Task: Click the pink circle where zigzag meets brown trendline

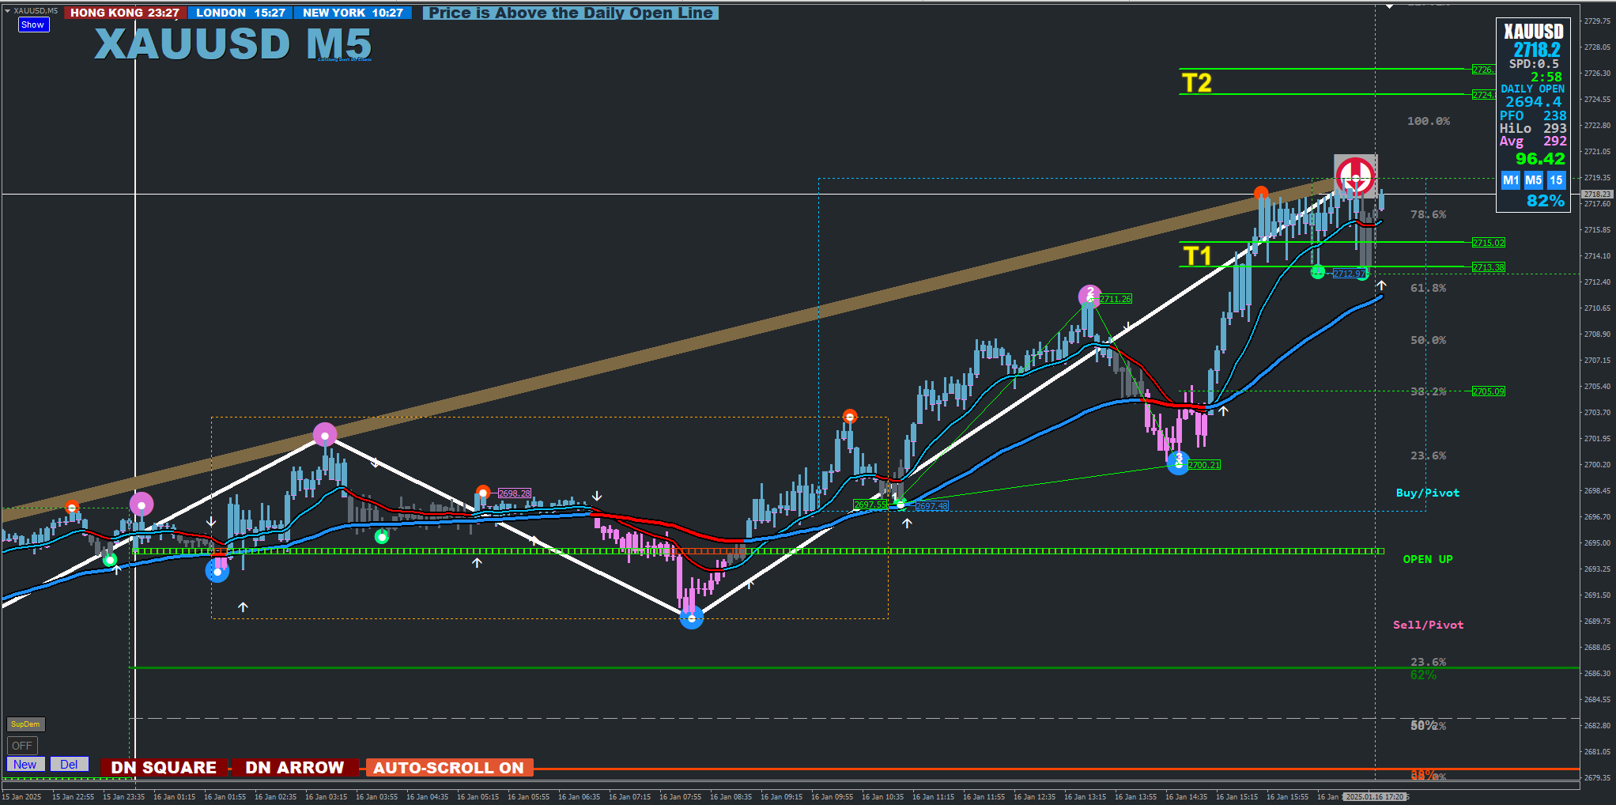Action: pyautogui.click(x=325, y=435)
